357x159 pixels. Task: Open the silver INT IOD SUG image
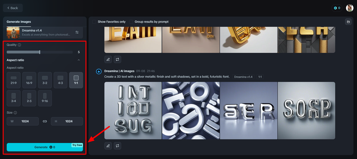(133, 110)
